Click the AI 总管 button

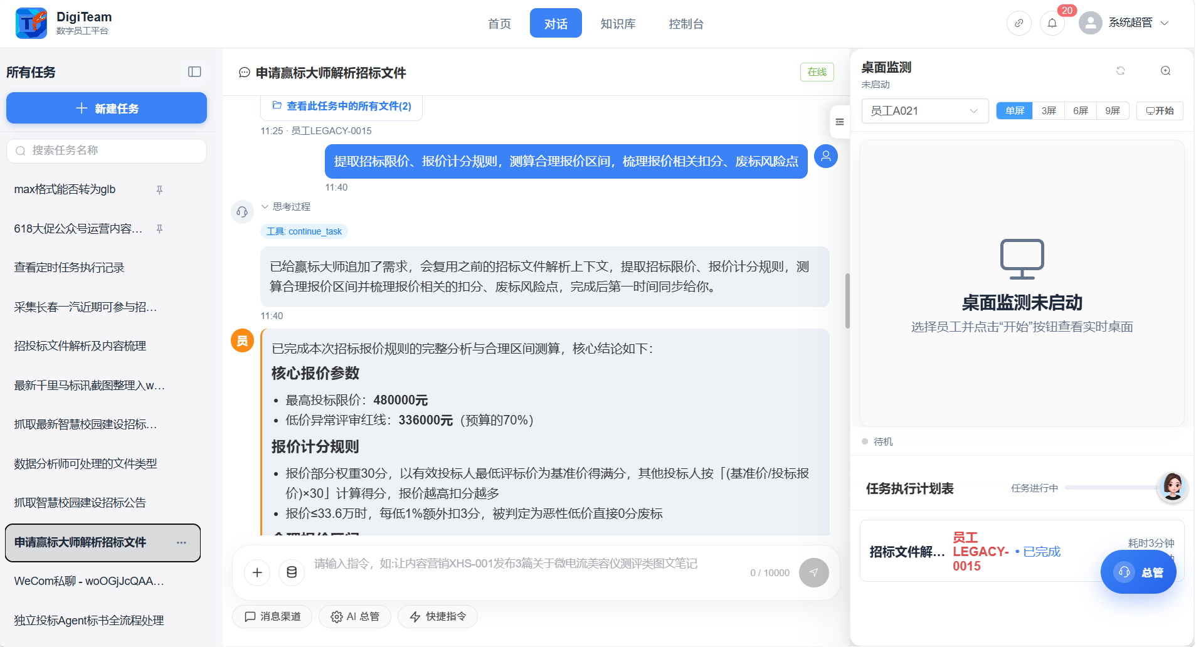point(355,617)
